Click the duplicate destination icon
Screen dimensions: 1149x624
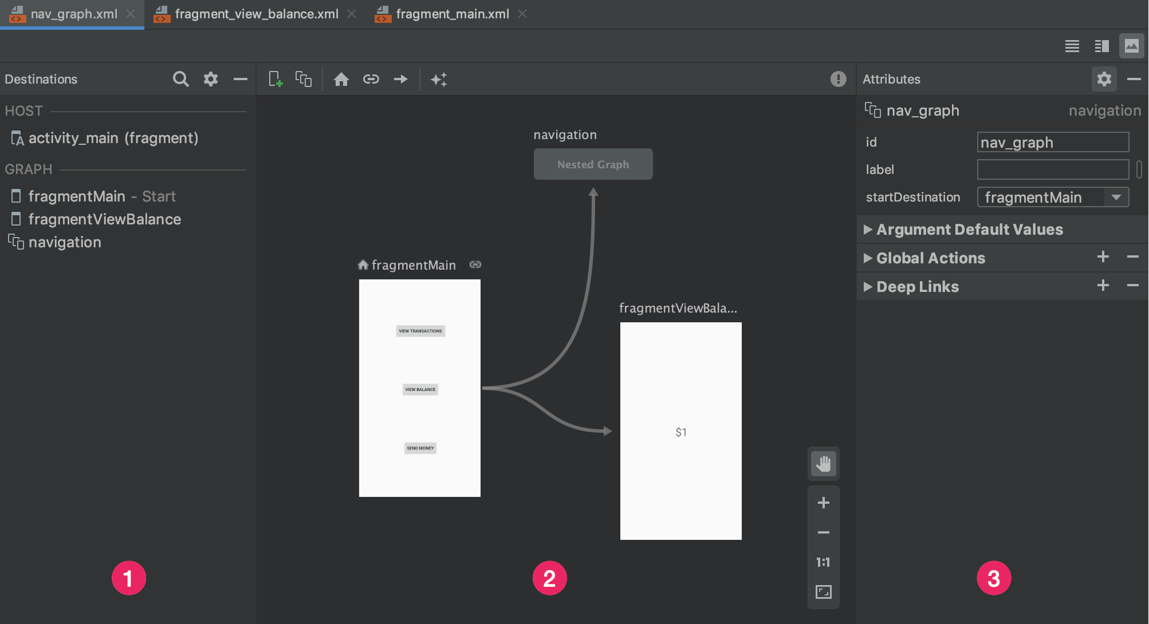coord(303,78)
